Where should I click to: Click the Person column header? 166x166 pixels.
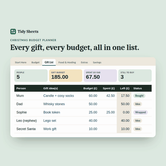click(21, 88)
